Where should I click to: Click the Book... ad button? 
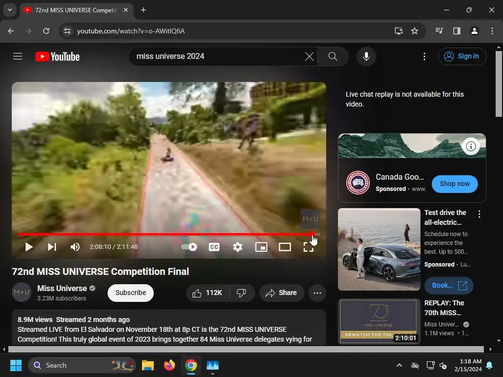448,285
